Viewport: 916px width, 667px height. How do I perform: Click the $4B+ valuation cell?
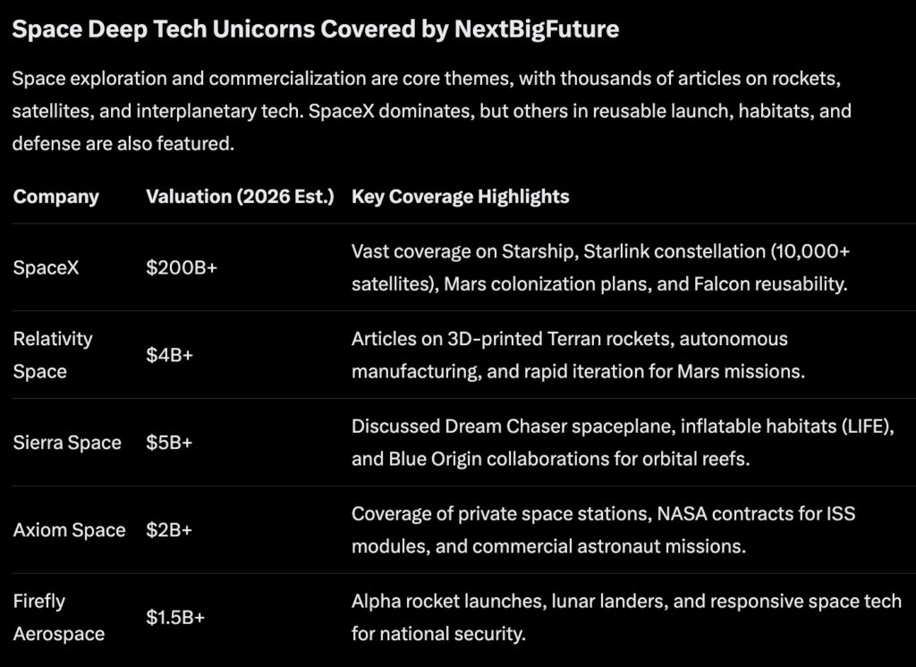tap(170, 355)
